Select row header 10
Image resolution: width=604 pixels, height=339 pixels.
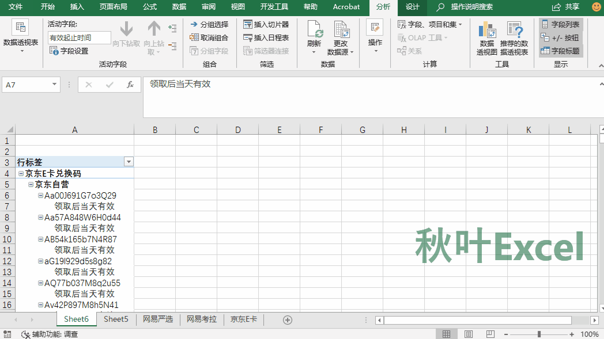pyautogui.click(x=7, y=239)
